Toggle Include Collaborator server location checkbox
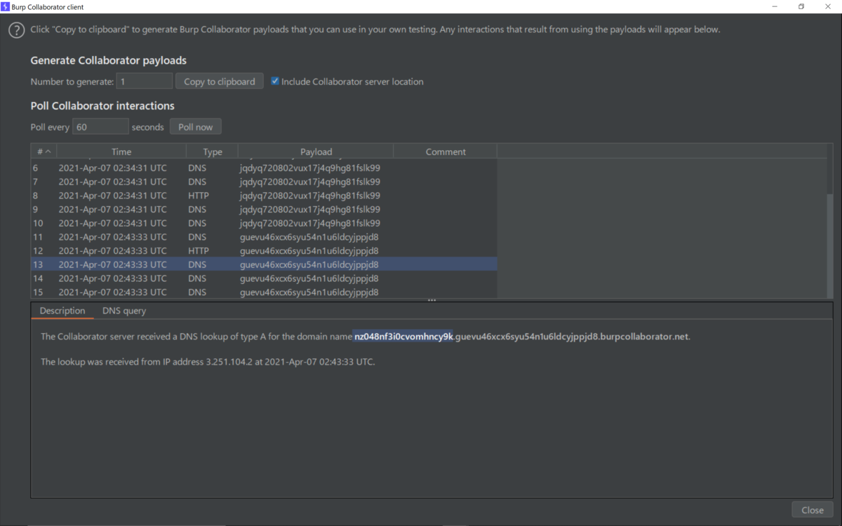The width and height of the screenshot is (842, 526). 275,81
